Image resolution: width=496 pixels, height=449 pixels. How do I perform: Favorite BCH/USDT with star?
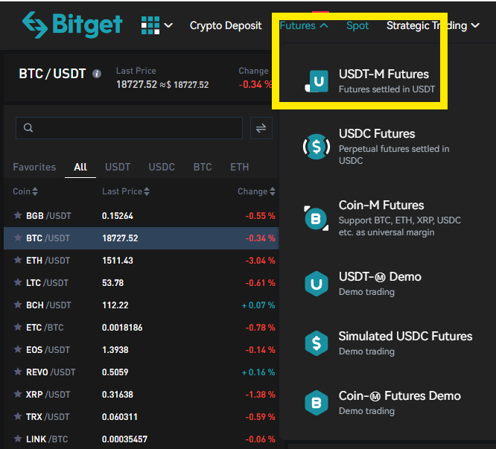pyautogui.click(x=18, y=305)
